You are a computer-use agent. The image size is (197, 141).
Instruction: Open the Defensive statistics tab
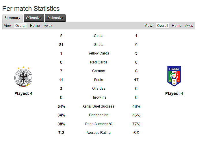pyautogui.click(x=55, y=18)
